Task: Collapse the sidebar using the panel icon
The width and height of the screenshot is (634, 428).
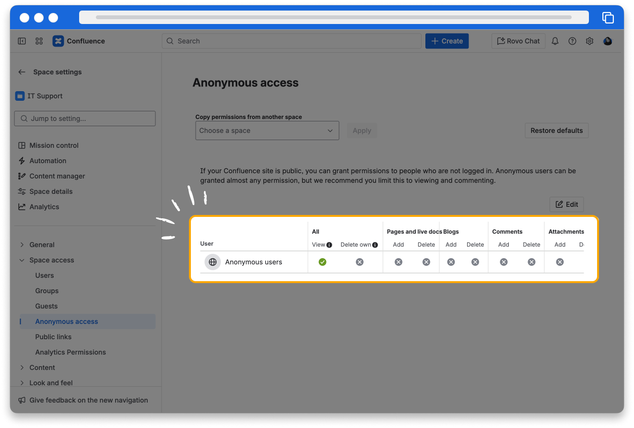Action: 22,41
